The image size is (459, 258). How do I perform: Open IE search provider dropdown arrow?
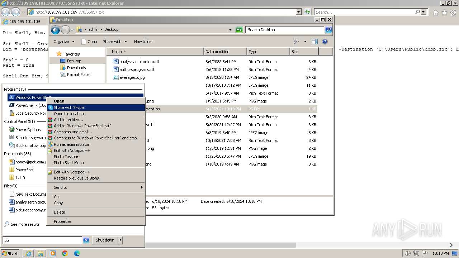tap(423, 12)
